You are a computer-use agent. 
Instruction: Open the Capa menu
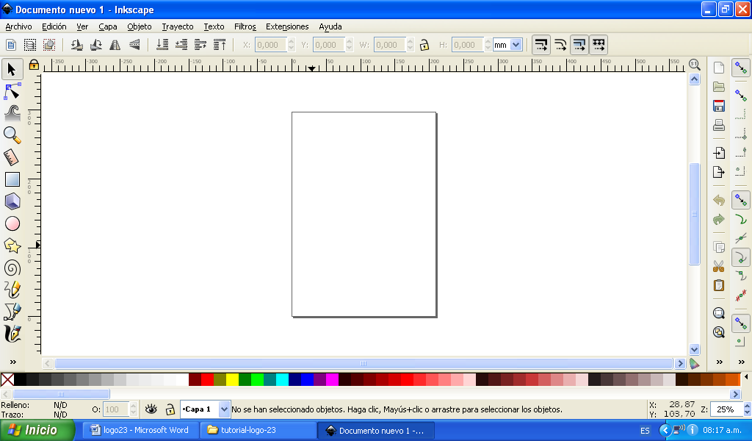108,26
